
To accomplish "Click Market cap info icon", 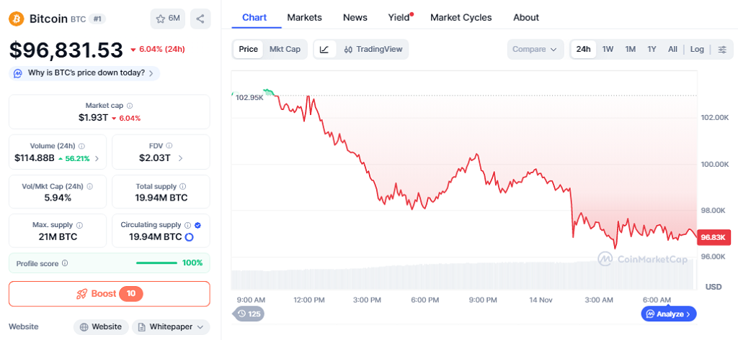I will 130,106.
